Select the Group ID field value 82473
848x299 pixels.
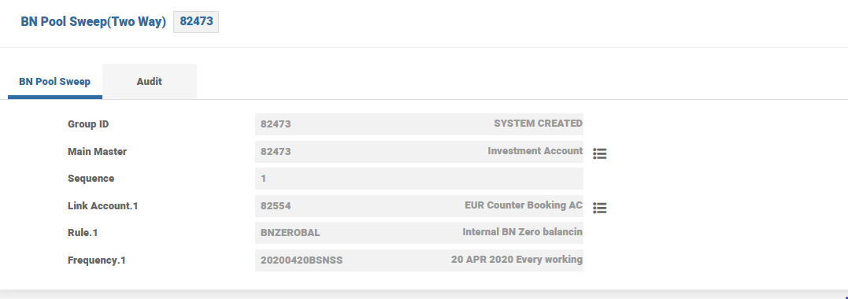click(419, 124)
